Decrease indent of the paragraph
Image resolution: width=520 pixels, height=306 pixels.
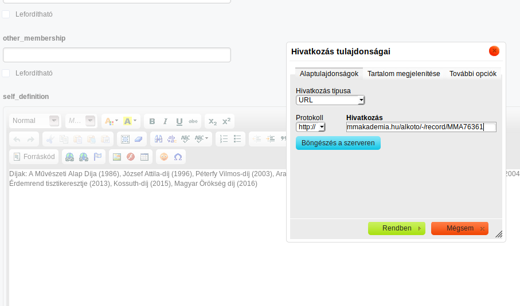(x=257, y=139)
